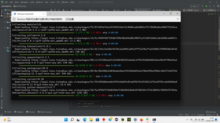Open Navigate menu in PyCharm
The height and width of the screenshot is (123, 220).
tap(24, 2)
